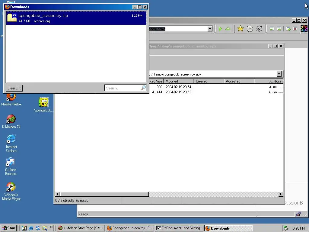Click the 41 414 packed size cell

pos(157,92)
